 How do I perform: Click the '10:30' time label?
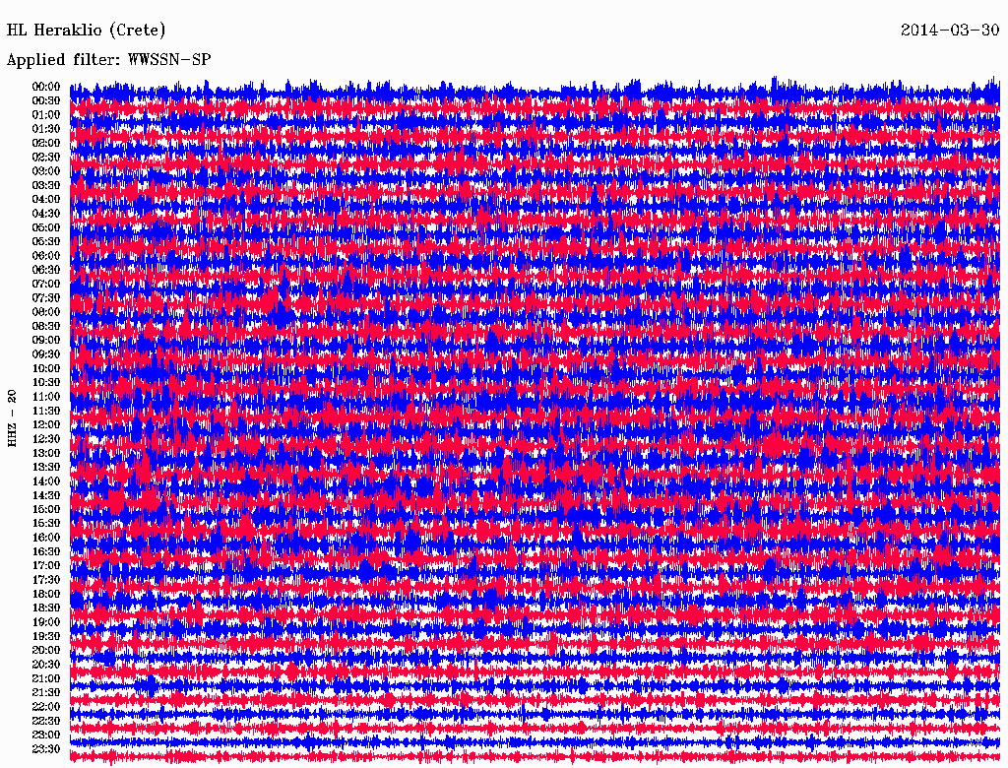point(46,382)
